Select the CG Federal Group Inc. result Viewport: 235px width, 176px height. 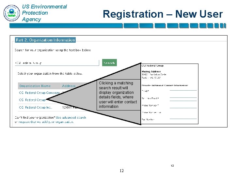[x=36, y=107]
